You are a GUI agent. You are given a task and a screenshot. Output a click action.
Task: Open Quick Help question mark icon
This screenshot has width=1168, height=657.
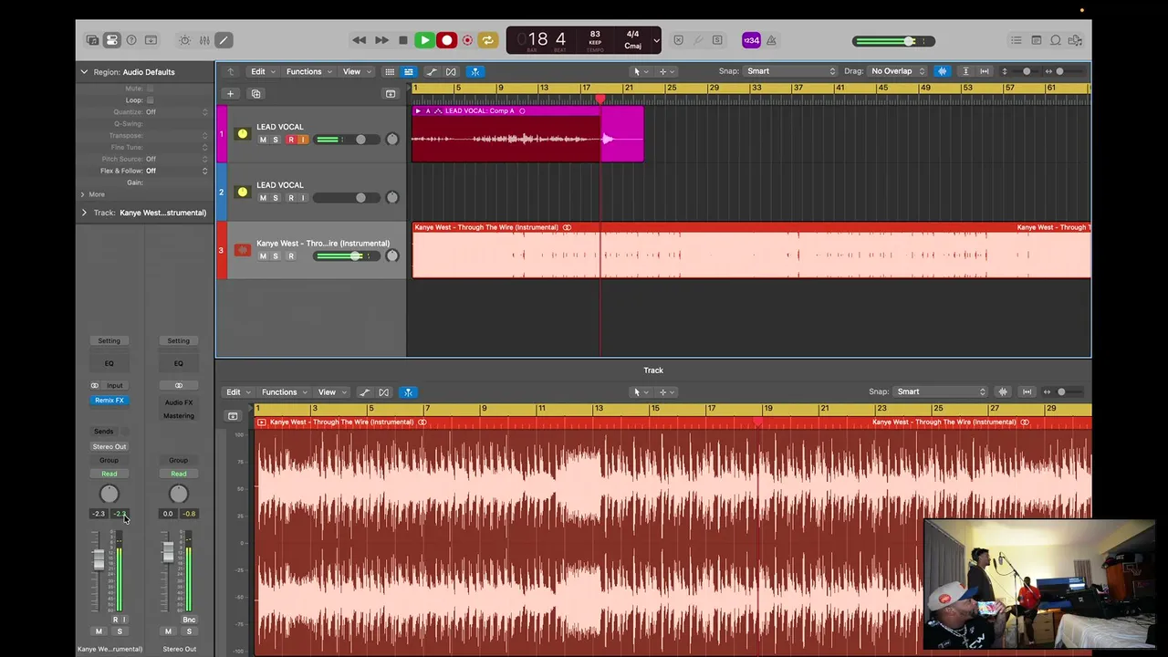pos(131,40)
